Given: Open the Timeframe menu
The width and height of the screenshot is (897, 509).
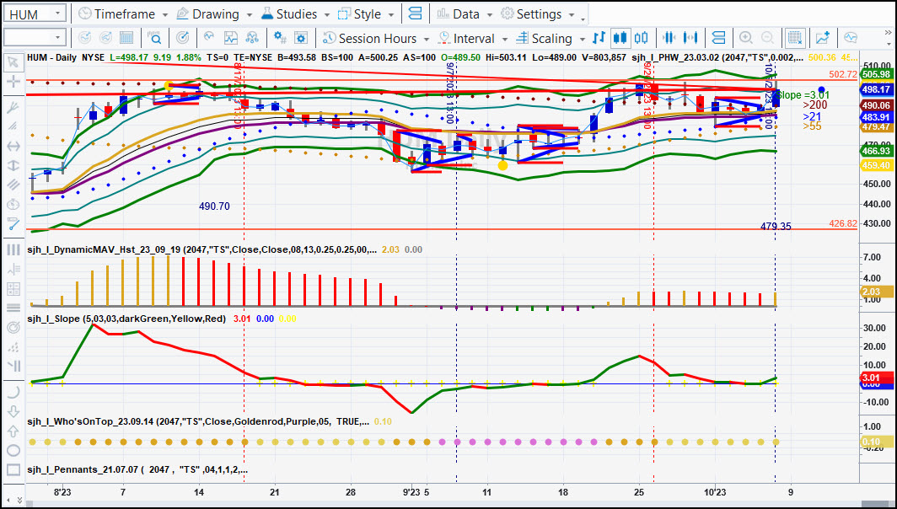Looking at the screenshot, I should [124, 13].
